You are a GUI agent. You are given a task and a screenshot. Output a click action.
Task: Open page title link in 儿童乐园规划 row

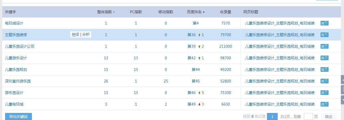tap(280, 69)
